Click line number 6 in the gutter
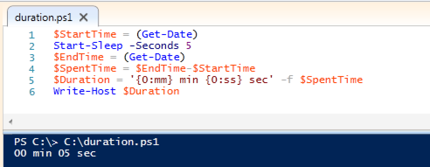This screenshot has height=167, width=430. point(32,92)
